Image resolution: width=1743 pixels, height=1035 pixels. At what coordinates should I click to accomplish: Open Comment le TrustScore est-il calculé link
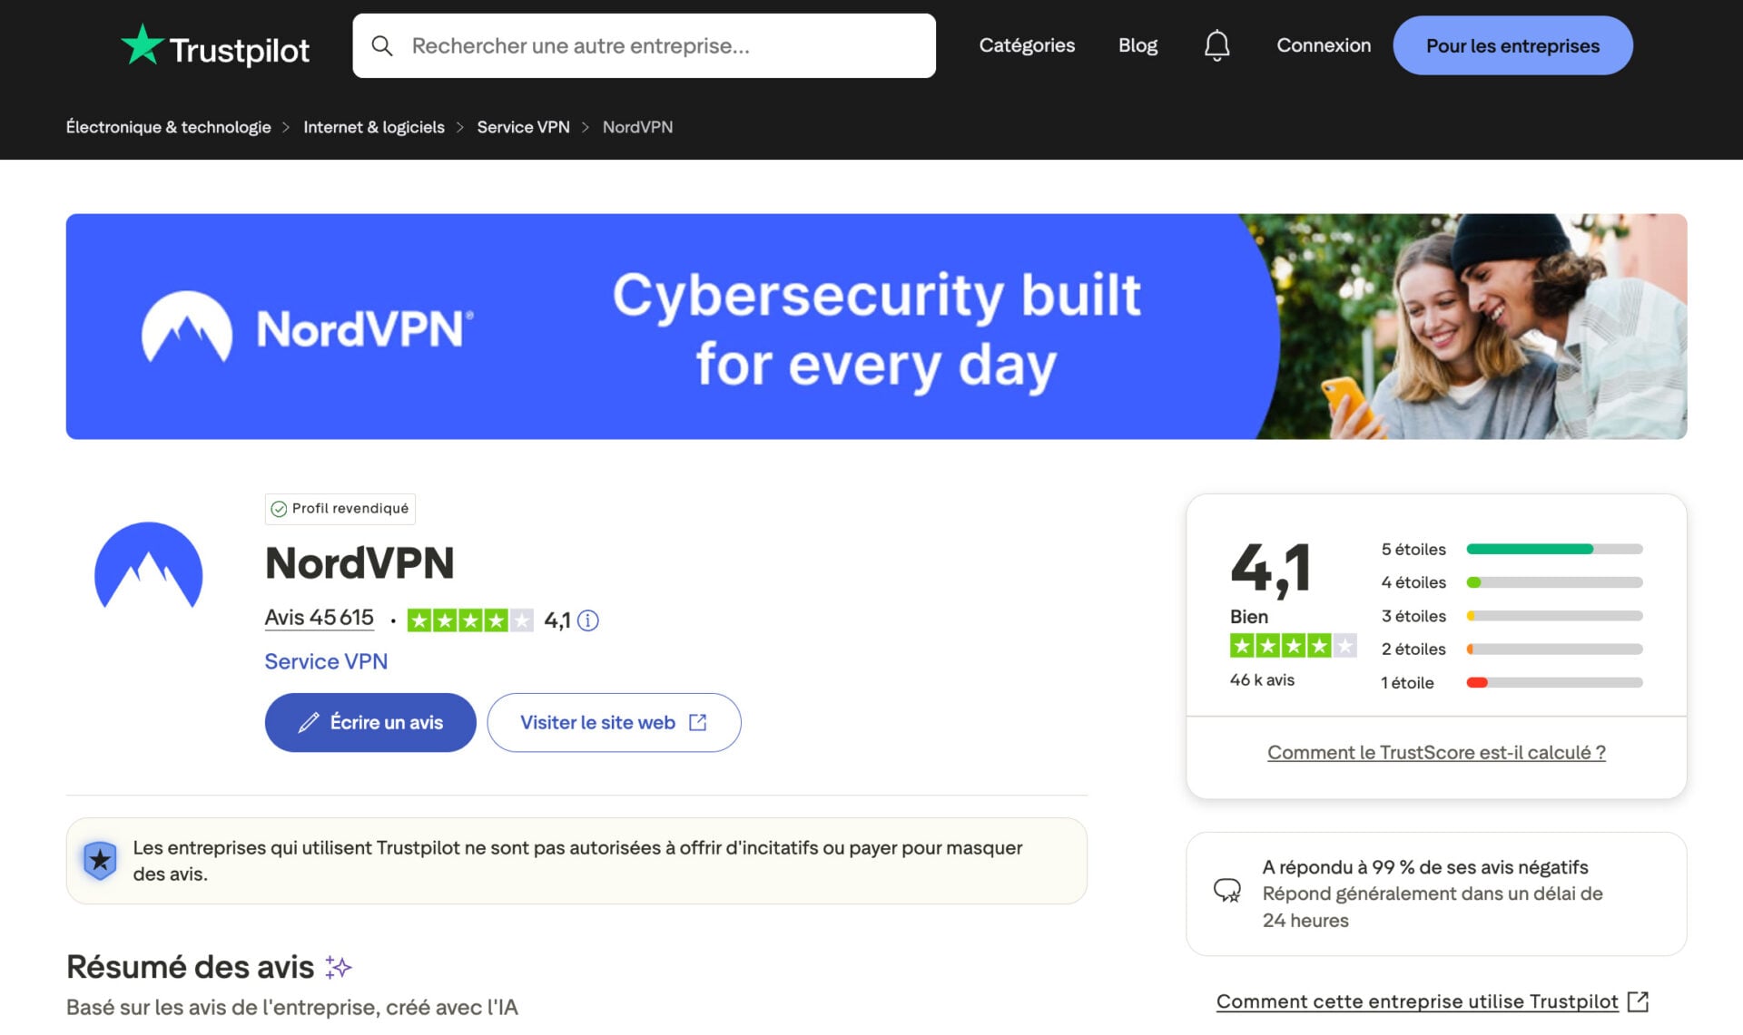click(x=1436, y=752)
